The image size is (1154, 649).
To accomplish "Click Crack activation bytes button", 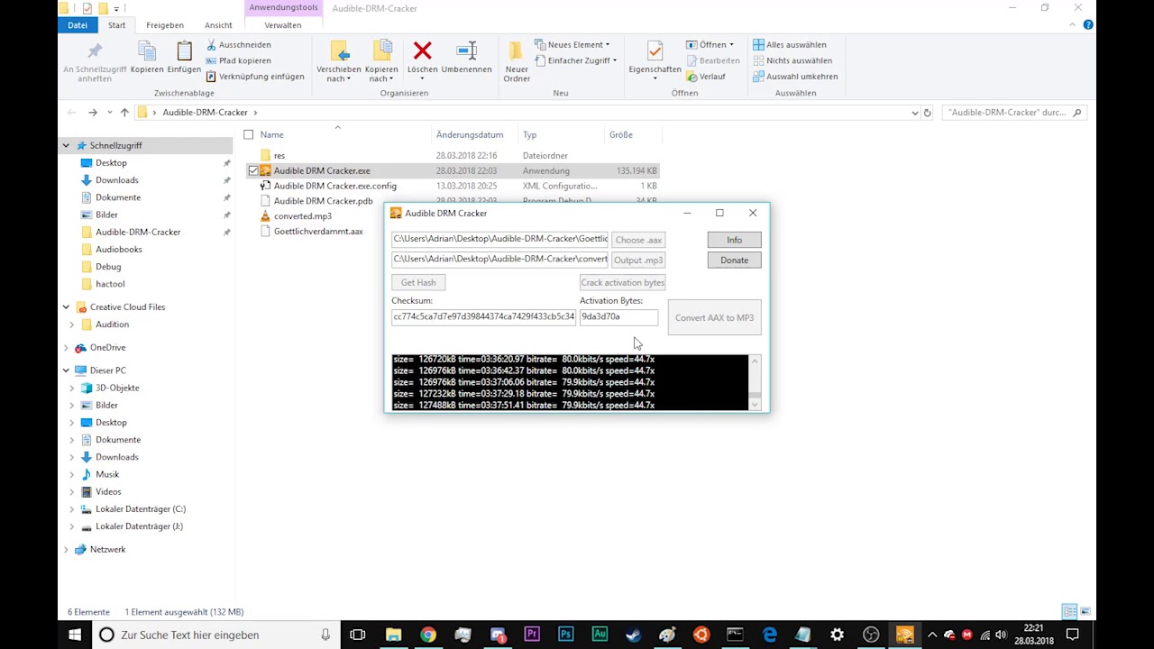I will click(622, 283).
